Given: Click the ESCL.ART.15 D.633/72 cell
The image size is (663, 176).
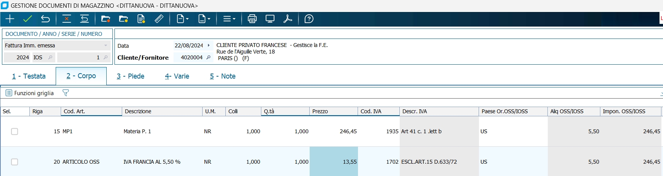Looking at the screenshot, I should pos(439,162).
